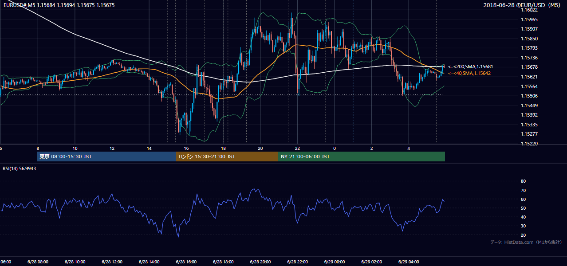
Task: Click the 6/28 12:00 date label
Action: pyautogui.click(x=112, y=262)
